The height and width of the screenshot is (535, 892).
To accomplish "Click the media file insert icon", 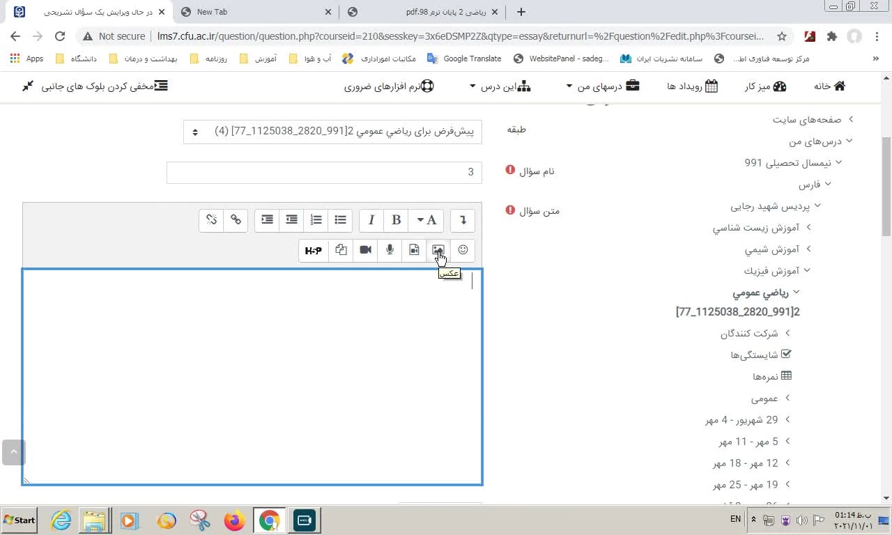I will tap(414, 250).
